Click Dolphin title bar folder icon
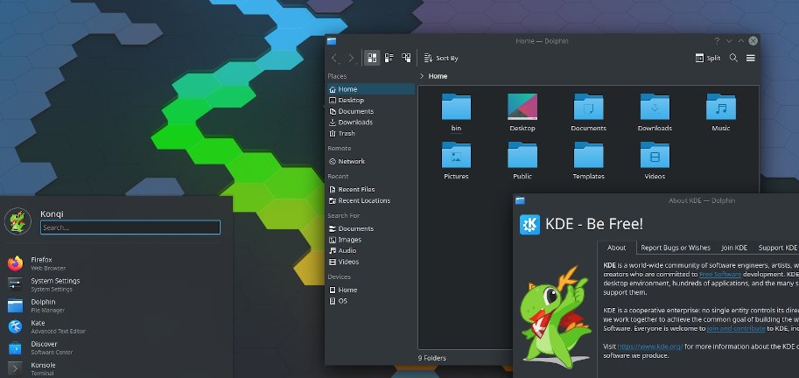 tap(332, 41)
